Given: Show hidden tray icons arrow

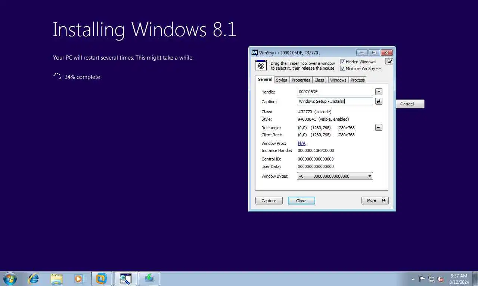Looking at the screenshot, I should (413, 279).
